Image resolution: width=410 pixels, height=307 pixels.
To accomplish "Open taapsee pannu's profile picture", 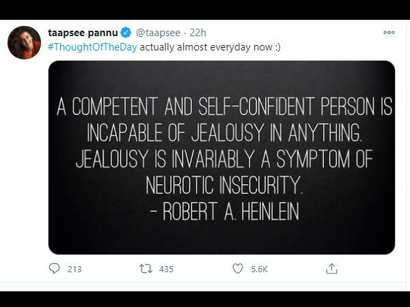I will pyautogui.click(x=24, y=44).
